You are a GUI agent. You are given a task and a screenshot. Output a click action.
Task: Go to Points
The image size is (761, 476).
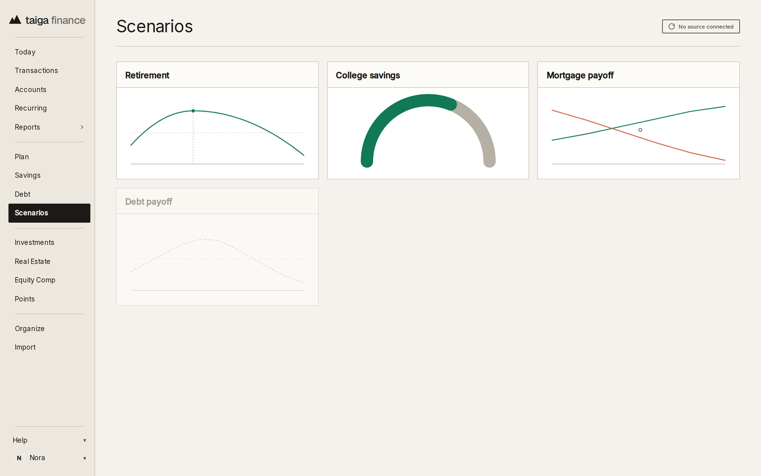tap(49, 299)
